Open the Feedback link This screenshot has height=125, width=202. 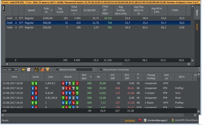130,120
